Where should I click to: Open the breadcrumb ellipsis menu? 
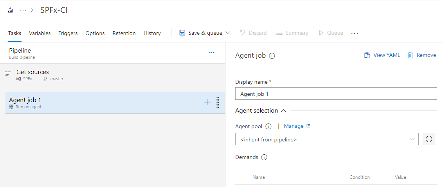(x=23, y=11)
